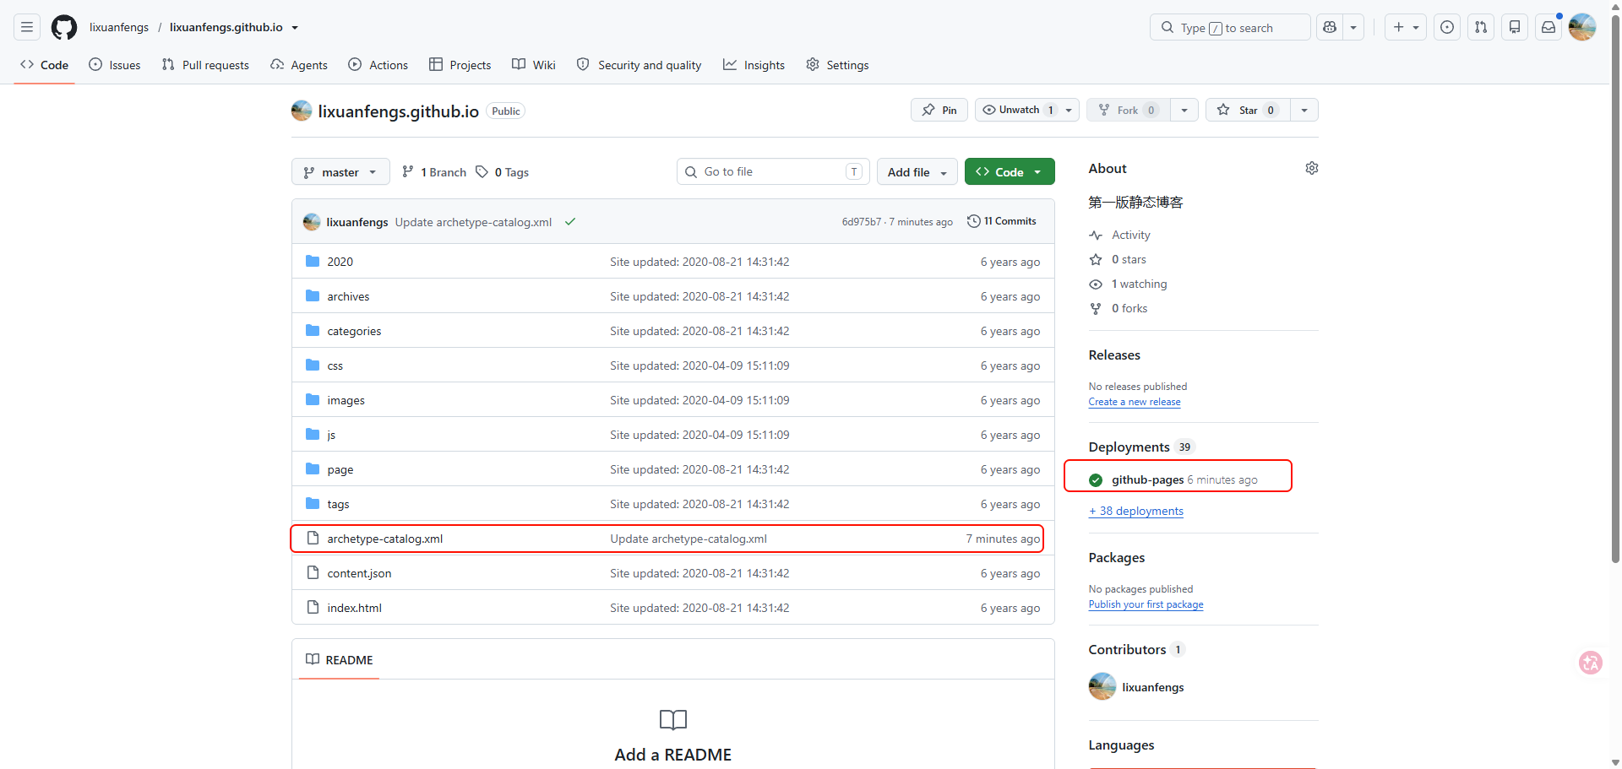This screenshot has height=769, width=1622.
Task: Click the lixuanfengs owner breadcrumb
Action: pyautogui.click(x=119, y=27)
